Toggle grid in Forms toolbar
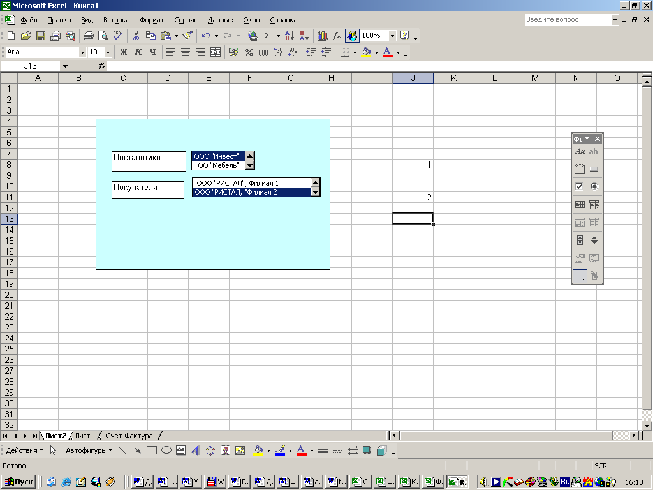The image size is (653, 490). point(580,276)
